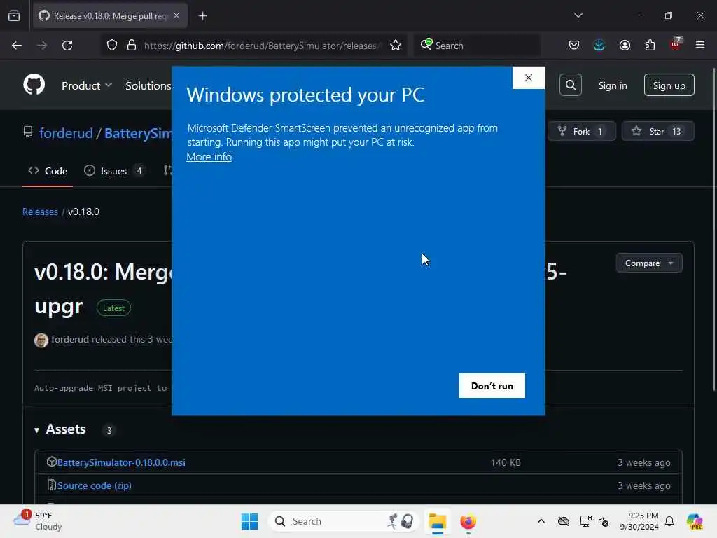
Task: Download BatterySimulator-0.18.0.0.msi
Action: pos(121,462)
